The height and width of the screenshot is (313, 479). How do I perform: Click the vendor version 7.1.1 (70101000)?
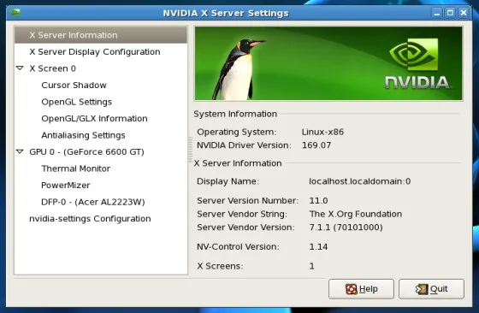(x=346, y=227)
